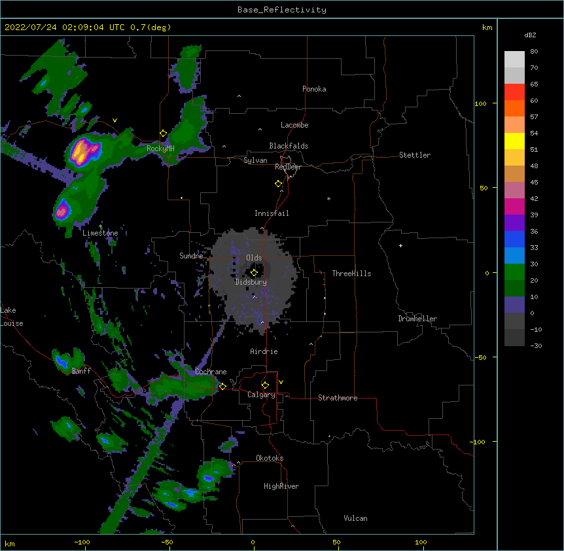Viewport: 564px width, 551px height.
Task: Click the Lacombe town label
Action: click(294, 125)
